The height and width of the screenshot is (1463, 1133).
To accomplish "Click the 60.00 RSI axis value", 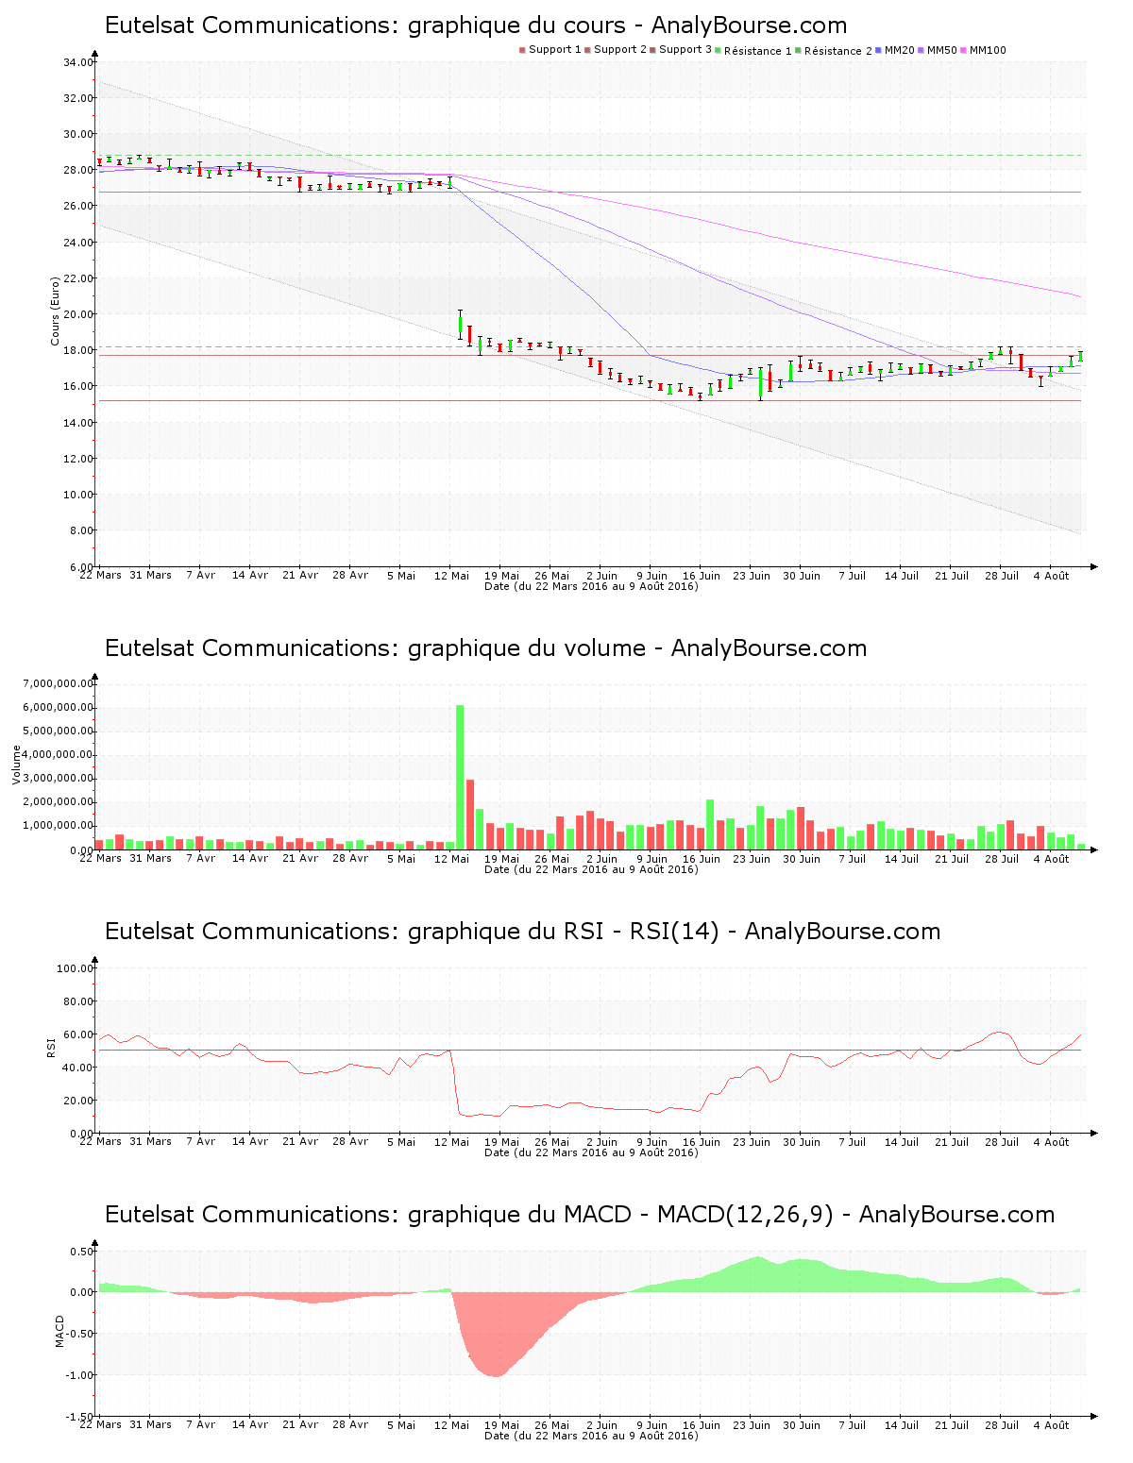I will 78,1034.
